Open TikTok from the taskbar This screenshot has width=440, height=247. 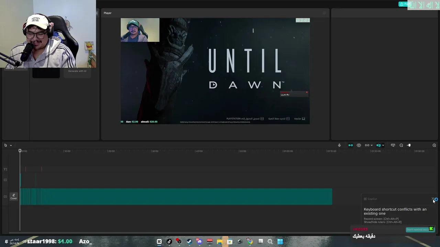click(169, 242)
